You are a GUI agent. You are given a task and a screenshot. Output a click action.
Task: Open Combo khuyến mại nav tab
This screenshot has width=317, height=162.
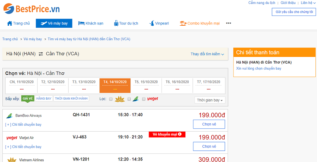[200, 23]
